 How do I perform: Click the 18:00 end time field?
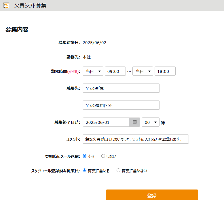165,71
